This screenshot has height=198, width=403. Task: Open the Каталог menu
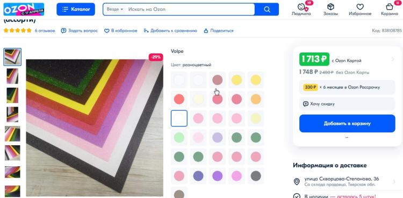pyautogui.click(x=76, y=9)
